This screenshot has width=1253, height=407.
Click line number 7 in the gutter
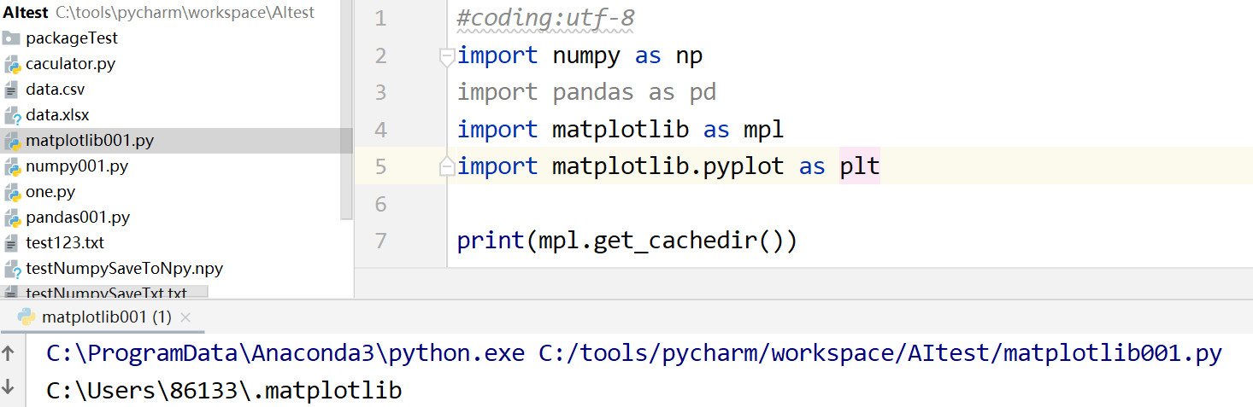(x=380, y=241)
